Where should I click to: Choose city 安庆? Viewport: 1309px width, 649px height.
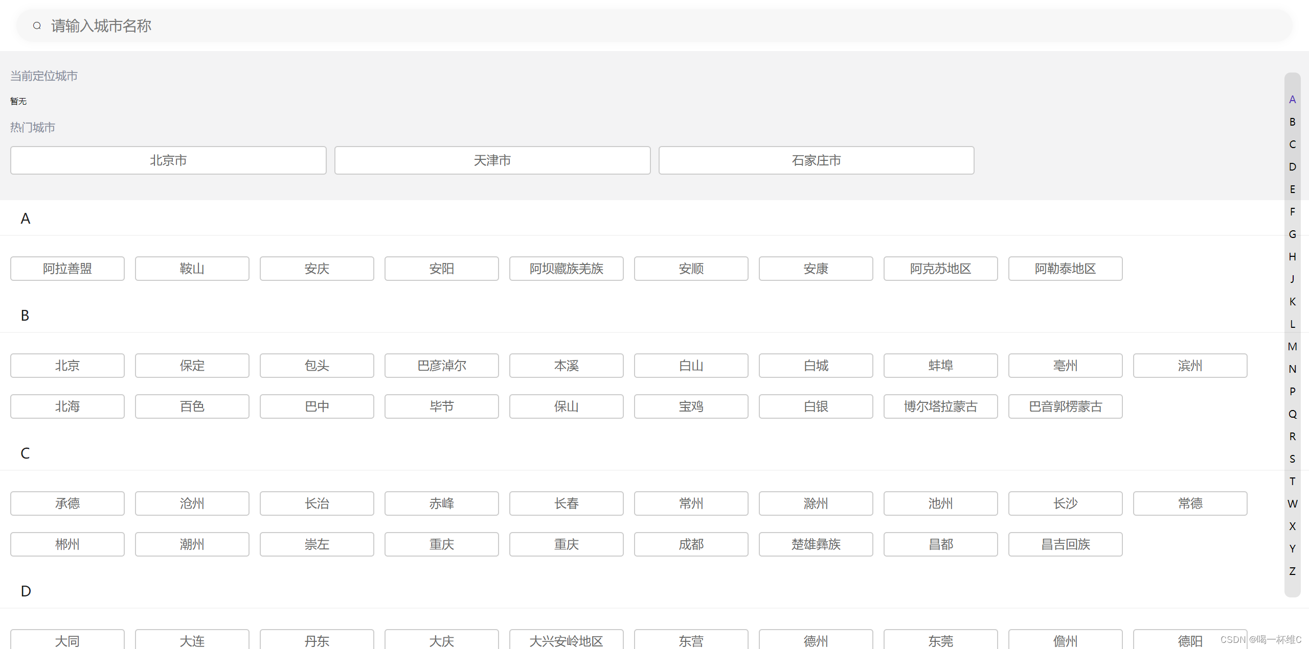(317, 269)
